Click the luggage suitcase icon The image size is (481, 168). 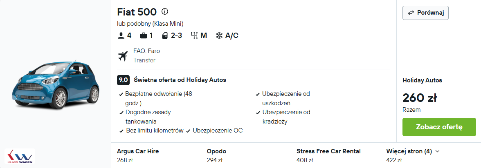click(x=143, y=36)
